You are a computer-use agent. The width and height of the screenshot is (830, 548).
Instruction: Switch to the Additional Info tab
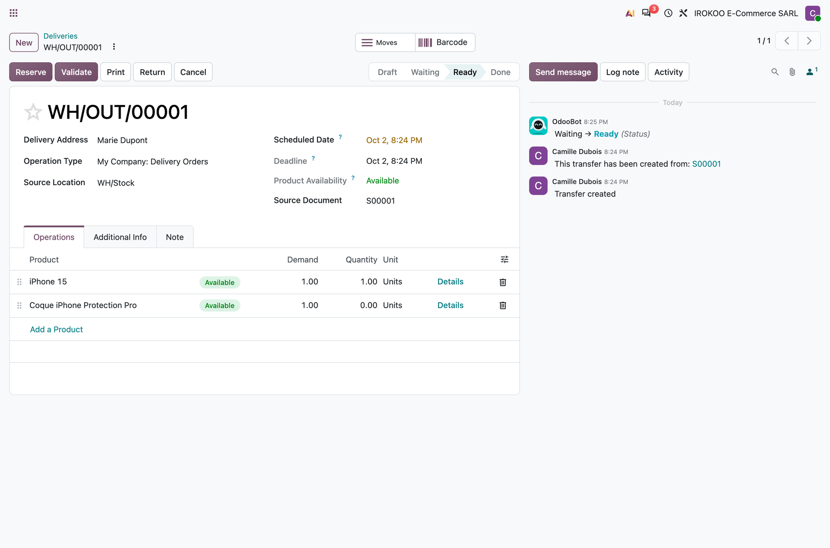click(120, 237)
